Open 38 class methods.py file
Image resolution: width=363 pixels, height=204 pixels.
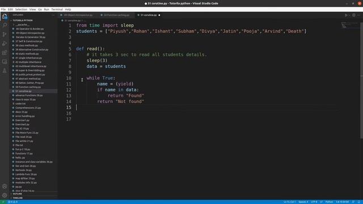(27, 45)
